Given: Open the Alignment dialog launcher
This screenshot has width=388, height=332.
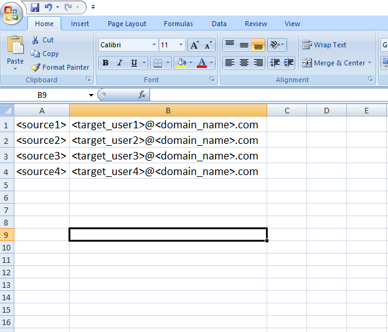Looking at the screenshot, I should (x=370, y=79).
